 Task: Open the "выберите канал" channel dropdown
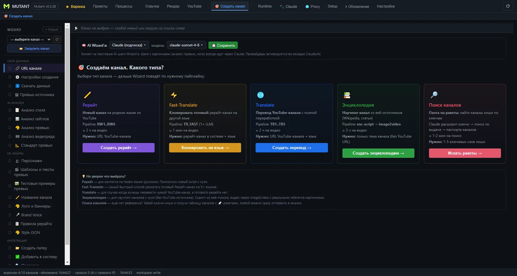(30, 39)
